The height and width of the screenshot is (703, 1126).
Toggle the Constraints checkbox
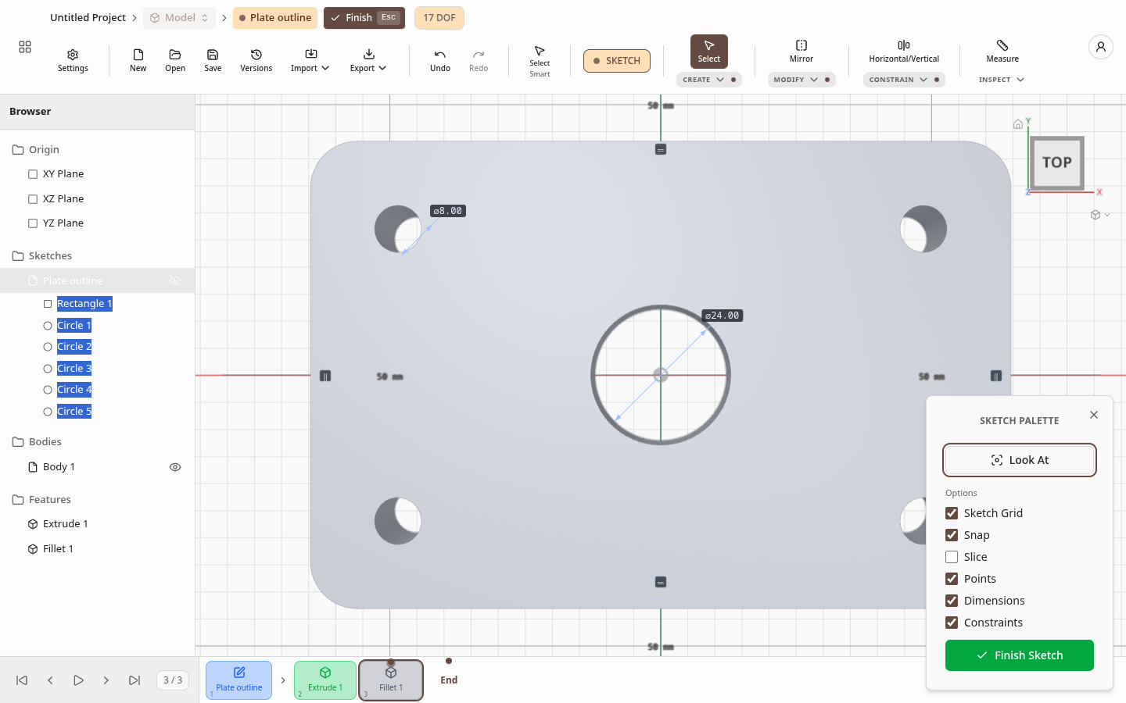point(952,623)
